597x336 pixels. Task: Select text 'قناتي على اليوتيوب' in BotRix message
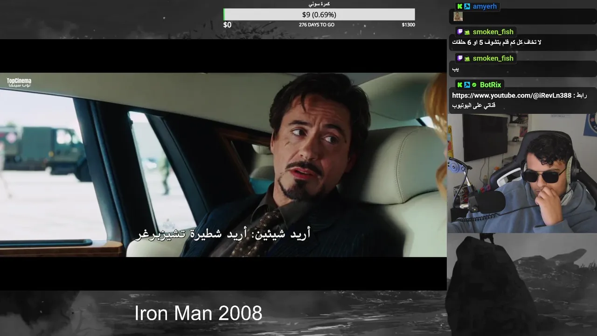point(473,105)
